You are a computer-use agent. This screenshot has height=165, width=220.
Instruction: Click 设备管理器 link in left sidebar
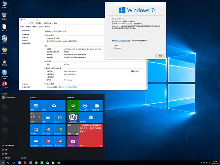tap(26, 35)
